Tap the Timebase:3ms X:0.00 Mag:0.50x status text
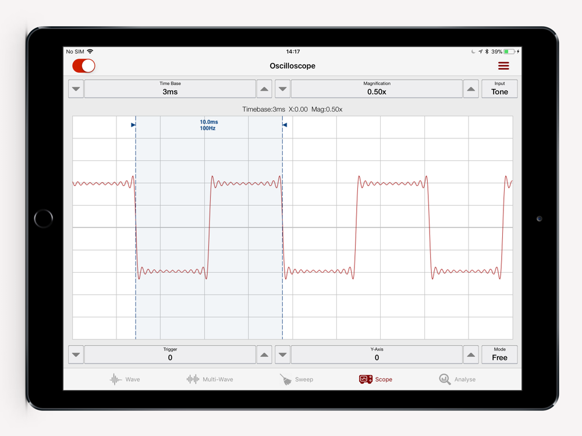The width and height of the screenshot is (582, 436). click(293, 109)
